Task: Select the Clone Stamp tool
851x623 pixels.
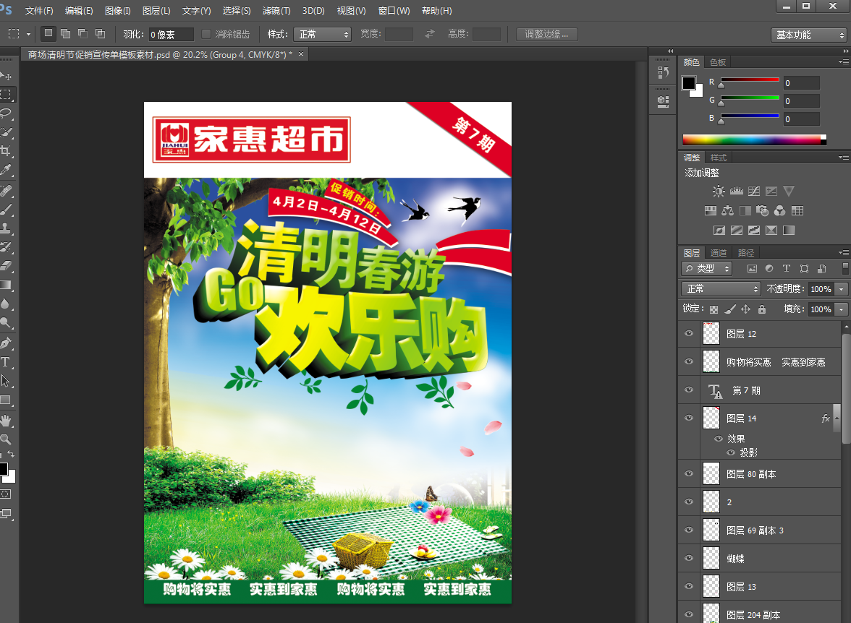Action: pyautogui.click(x=6, y=228)
